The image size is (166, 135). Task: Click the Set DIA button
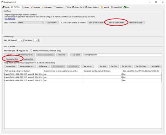(114, 66)
